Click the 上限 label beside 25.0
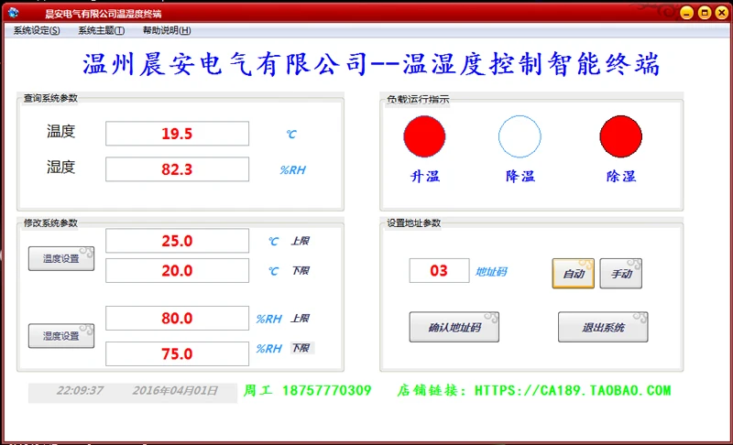The width and height of the screenshot is (733, 445). pos(301,241)
